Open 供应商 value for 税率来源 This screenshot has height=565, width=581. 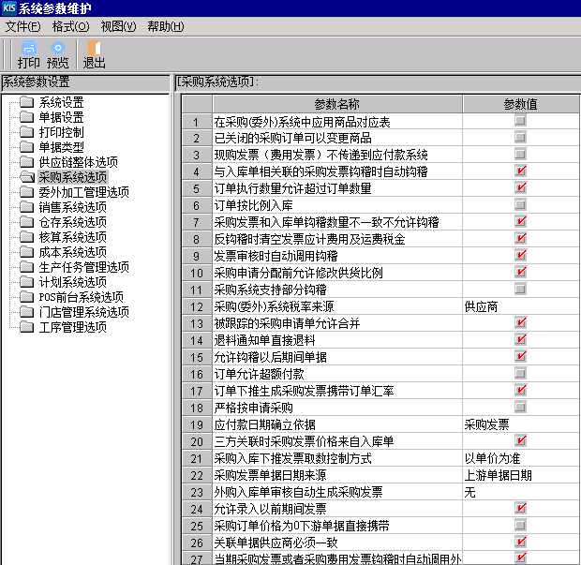tap(521, 306)
